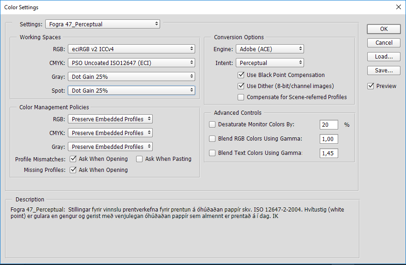Close the Color Settings dialog
The height and width of the screenshot is (265, 406).
(398, 7)
